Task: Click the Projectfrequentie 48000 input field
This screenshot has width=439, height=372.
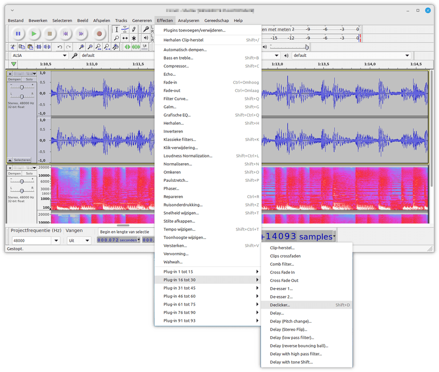Action: [x=31, y=240]
